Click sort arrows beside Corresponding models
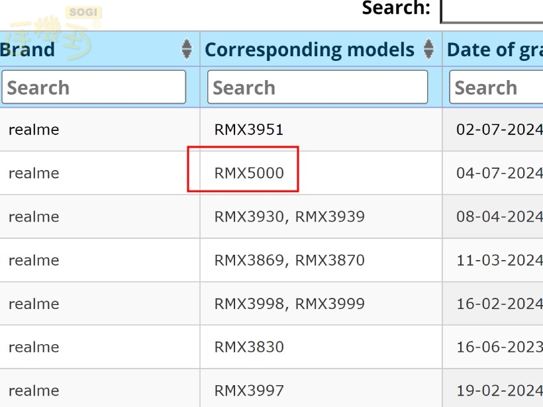 coord(428,49)
